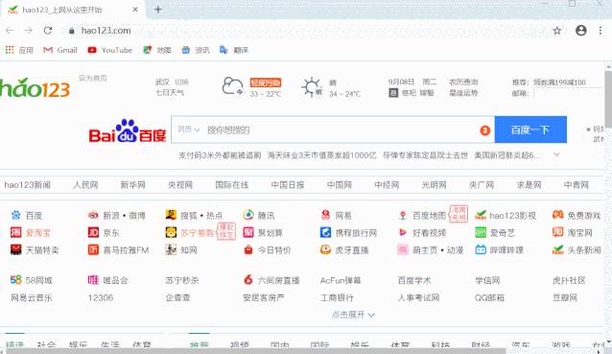Open the 央视网 nav item
The image size is (612, 354).
point(180,184)
